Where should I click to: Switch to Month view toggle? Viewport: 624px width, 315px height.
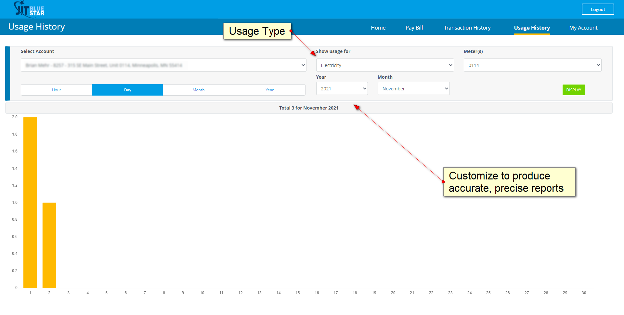[x=198, y=90]
